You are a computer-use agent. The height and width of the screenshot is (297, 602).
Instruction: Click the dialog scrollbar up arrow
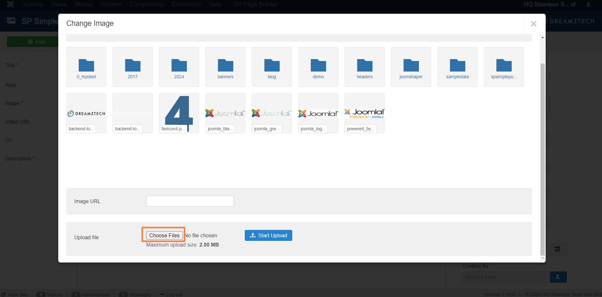tap(542, 37)
